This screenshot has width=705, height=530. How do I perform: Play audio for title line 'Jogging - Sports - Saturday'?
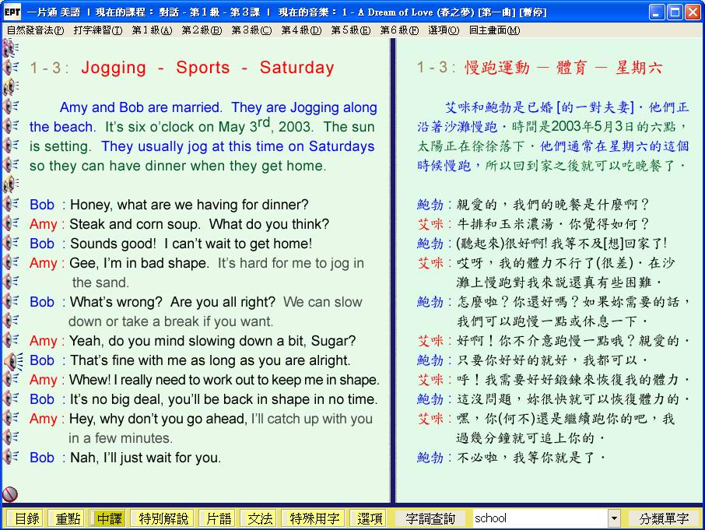click(x=10, y=68)
